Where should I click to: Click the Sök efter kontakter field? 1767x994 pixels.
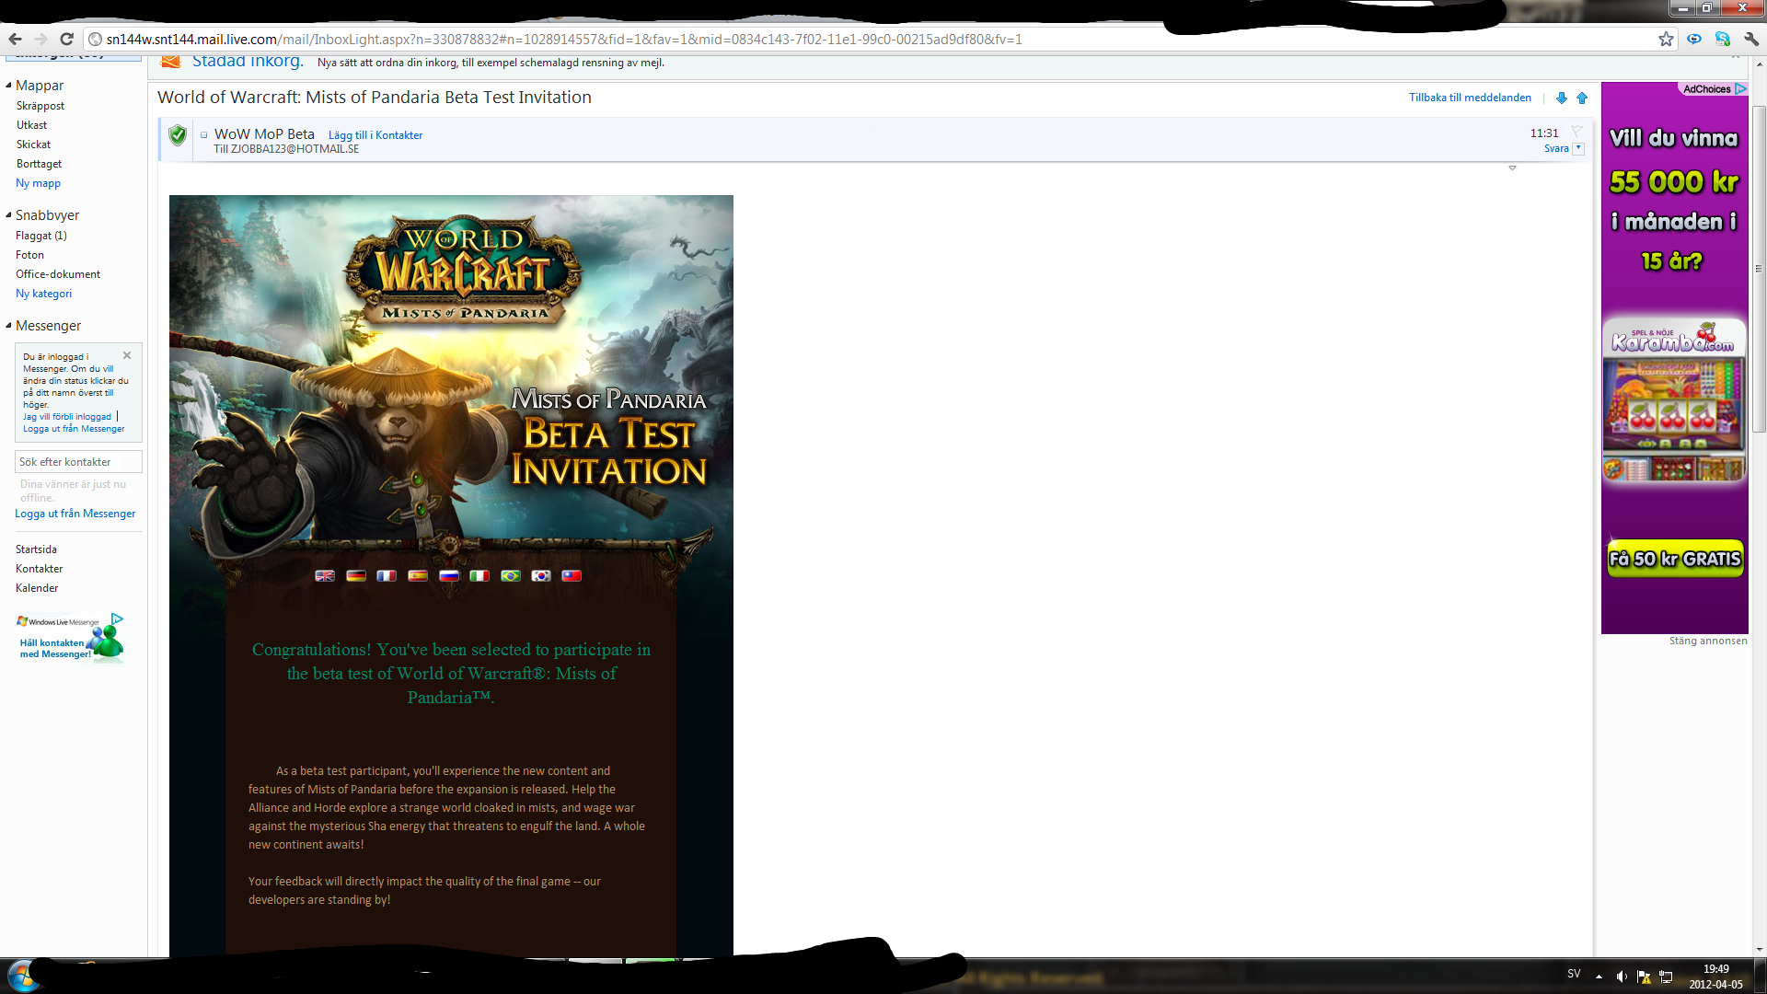coord(78,462)
